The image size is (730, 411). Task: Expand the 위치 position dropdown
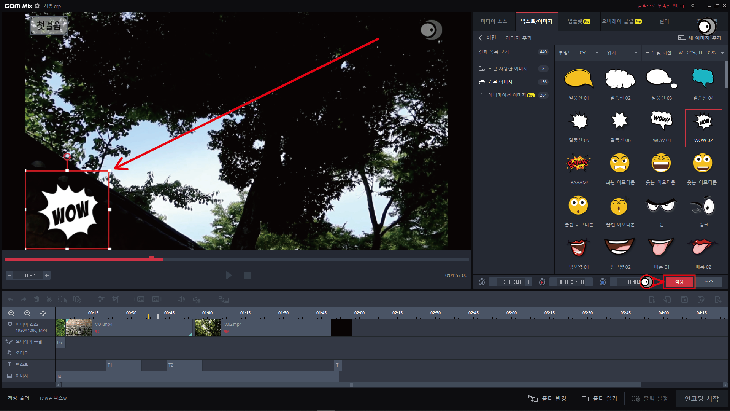coord(636,53)
